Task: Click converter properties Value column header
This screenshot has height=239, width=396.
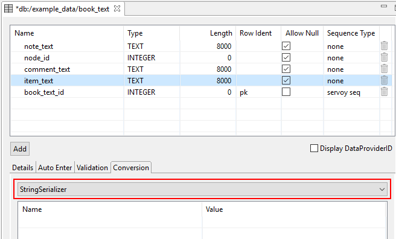Action: pos(214,209)
